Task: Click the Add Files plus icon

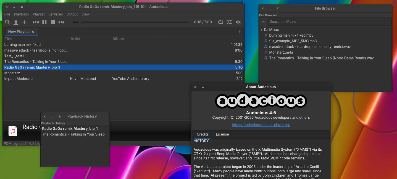Action: [x=24, y=22]
